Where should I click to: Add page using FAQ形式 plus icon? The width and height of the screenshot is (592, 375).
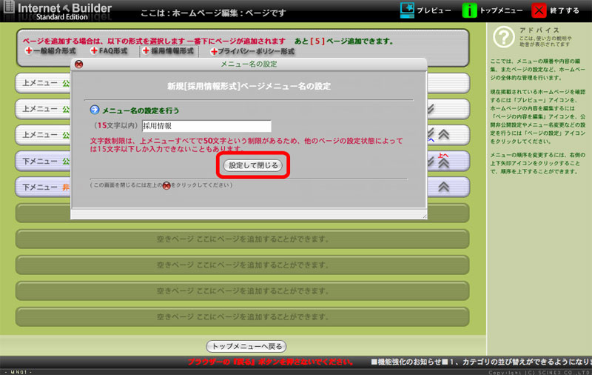[94, 51]
